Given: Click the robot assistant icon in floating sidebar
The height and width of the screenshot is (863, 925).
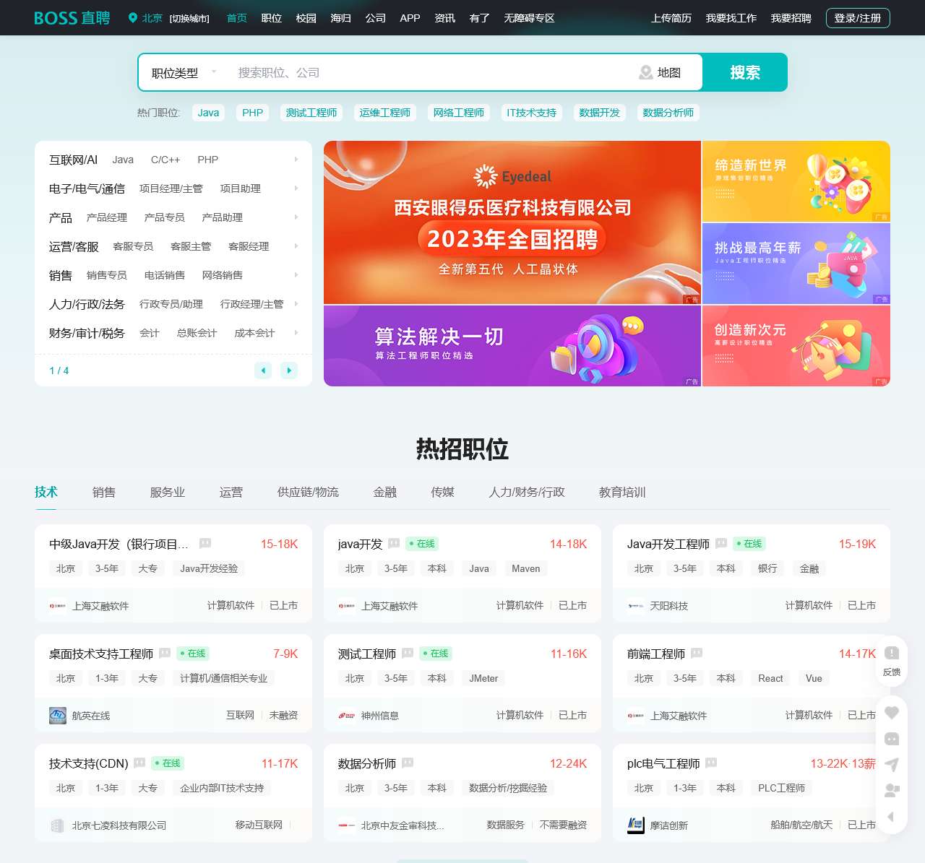Looking at the screenshot, I should click(x=892, y=740).
